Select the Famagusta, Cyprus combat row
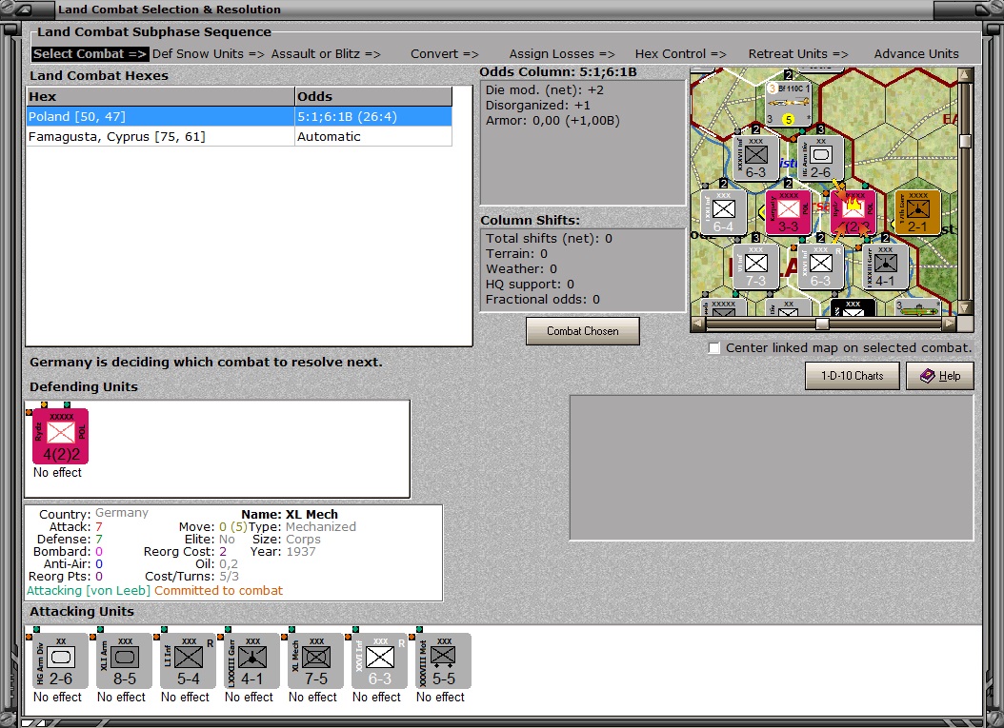 [x=239, y=136]
